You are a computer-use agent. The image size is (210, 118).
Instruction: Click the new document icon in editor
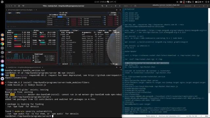coord(135,6)
